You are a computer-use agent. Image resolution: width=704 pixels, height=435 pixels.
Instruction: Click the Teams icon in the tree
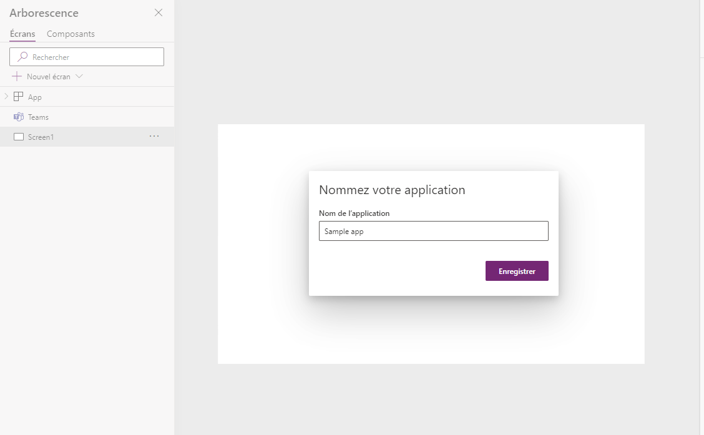(x=18, y=117)
